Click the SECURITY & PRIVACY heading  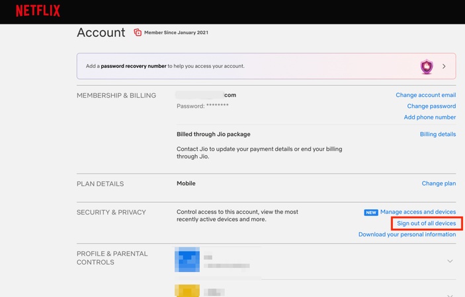point(111,212)
